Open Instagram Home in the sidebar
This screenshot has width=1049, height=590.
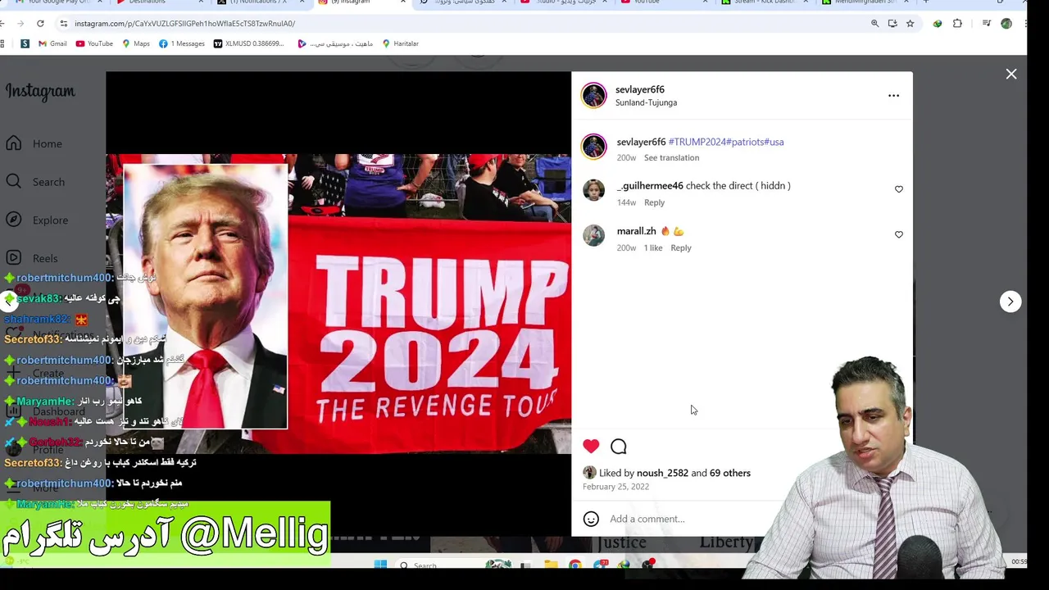(34, 143)
